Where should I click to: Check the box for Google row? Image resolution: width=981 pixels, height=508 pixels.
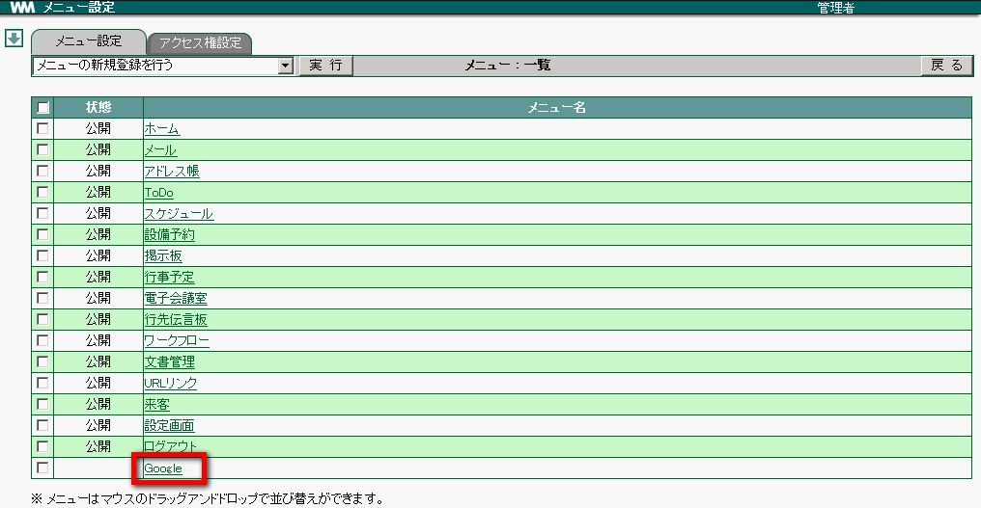point(42,468)
